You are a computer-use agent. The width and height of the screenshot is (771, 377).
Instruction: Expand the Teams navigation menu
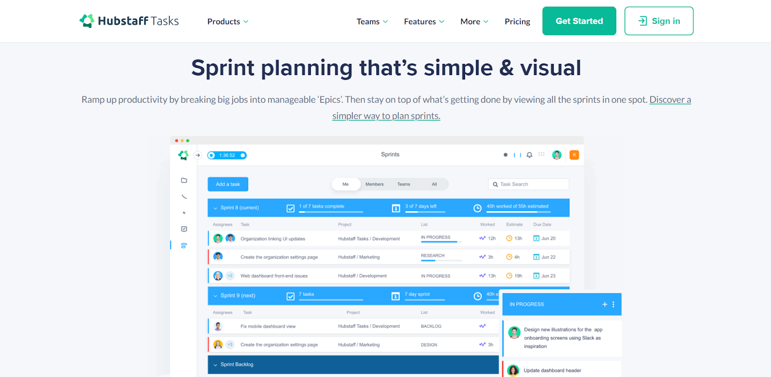click(372, 22)
